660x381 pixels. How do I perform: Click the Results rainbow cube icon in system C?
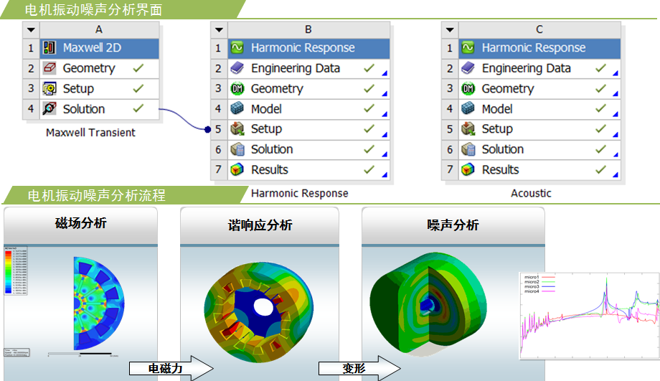(x=468, y=169)
